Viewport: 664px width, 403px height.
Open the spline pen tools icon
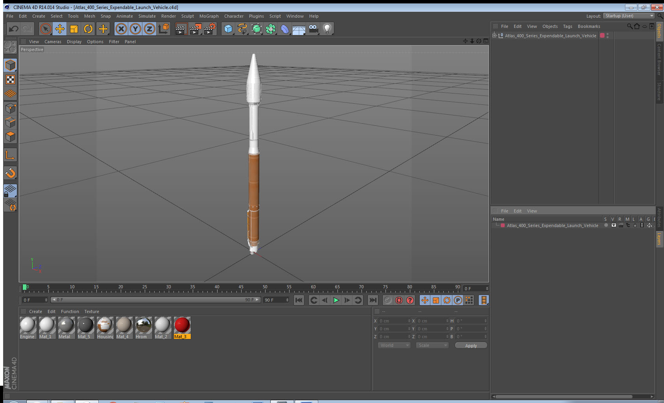[242, 29]
